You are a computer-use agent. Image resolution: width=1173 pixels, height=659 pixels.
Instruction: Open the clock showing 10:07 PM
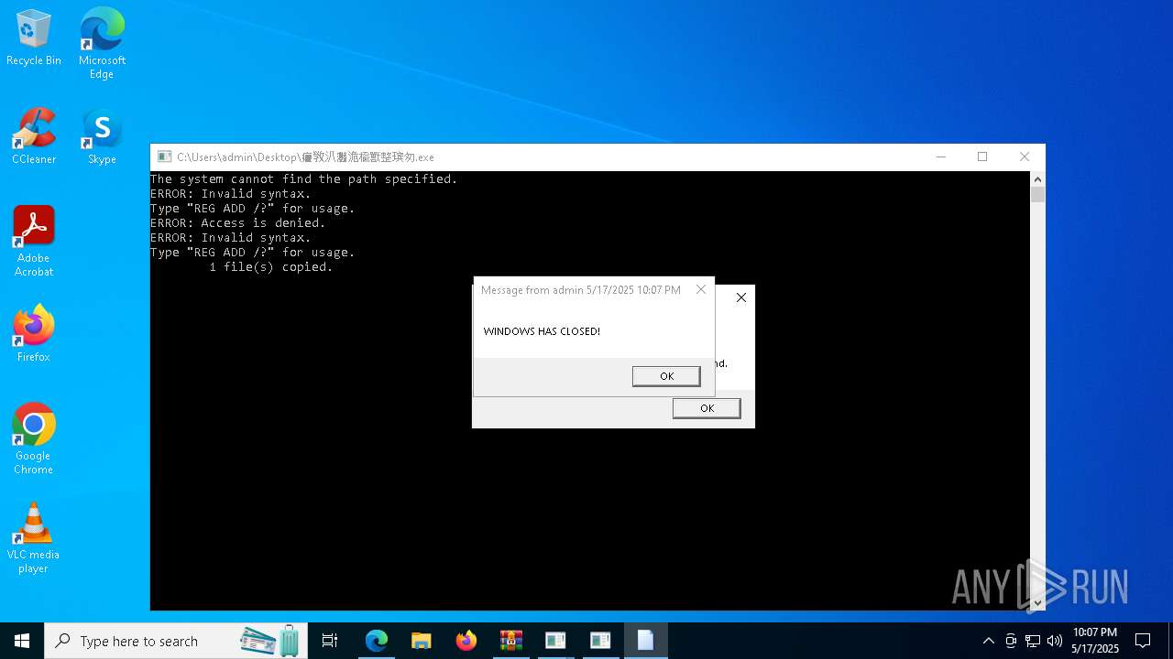coord(1095,641)
